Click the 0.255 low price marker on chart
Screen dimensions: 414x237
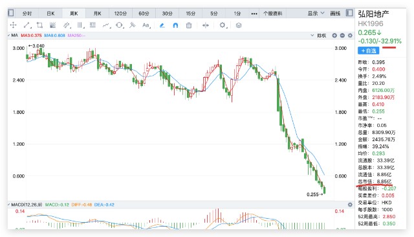(x=315, y=194)
